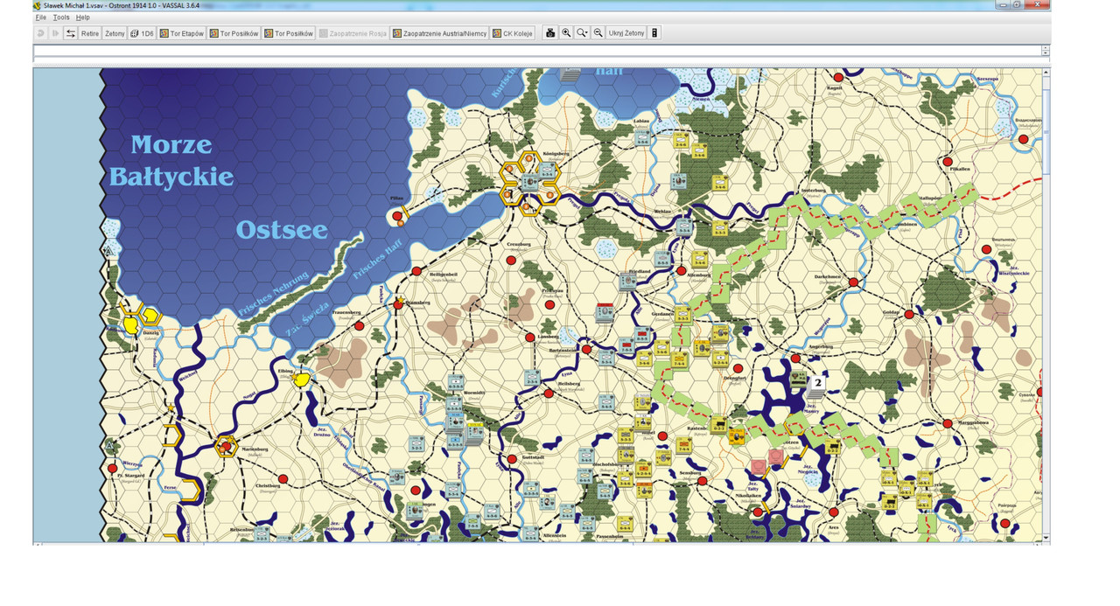
Task: Click the Creuzburg town label
Action: click(519, 244)
